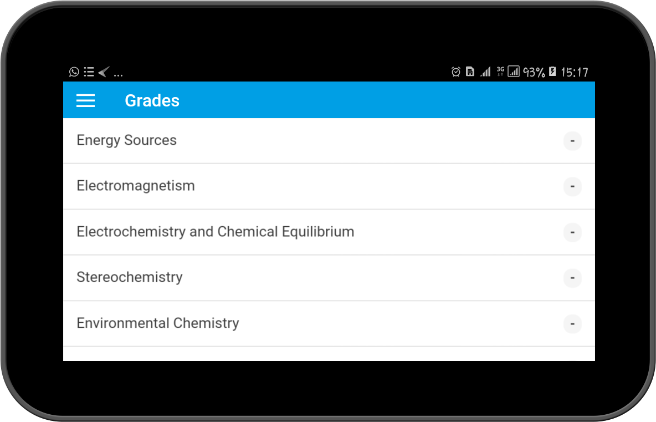Tap the SIM card status icon

(x=470, y=72)
